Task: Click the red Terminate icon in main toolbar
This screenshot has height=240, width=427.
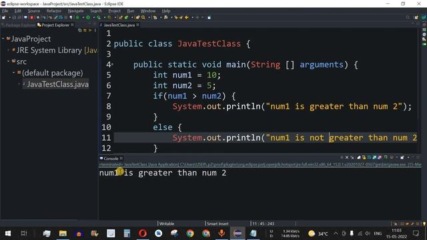Action: click(x=32, y=17)
